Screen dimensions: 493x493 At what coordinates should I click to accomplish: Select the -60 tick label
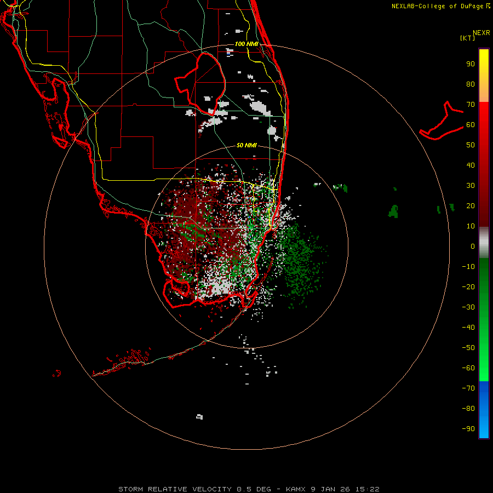pos(468,368)
